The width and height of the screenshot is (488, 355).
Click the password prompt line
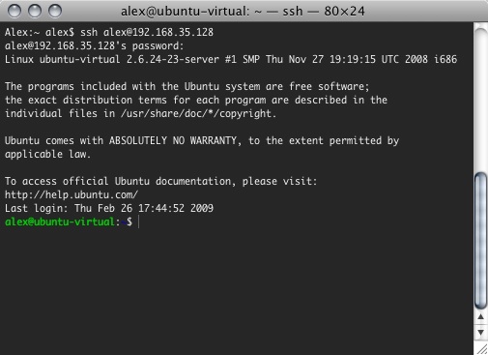click(x=94, y=45)
